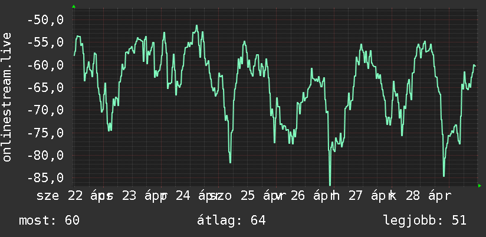This screenshot has width=486, height=237.
Task: Click the green arrow atop the Y axis
Action: pyautogui.click(x=74, y=6)
